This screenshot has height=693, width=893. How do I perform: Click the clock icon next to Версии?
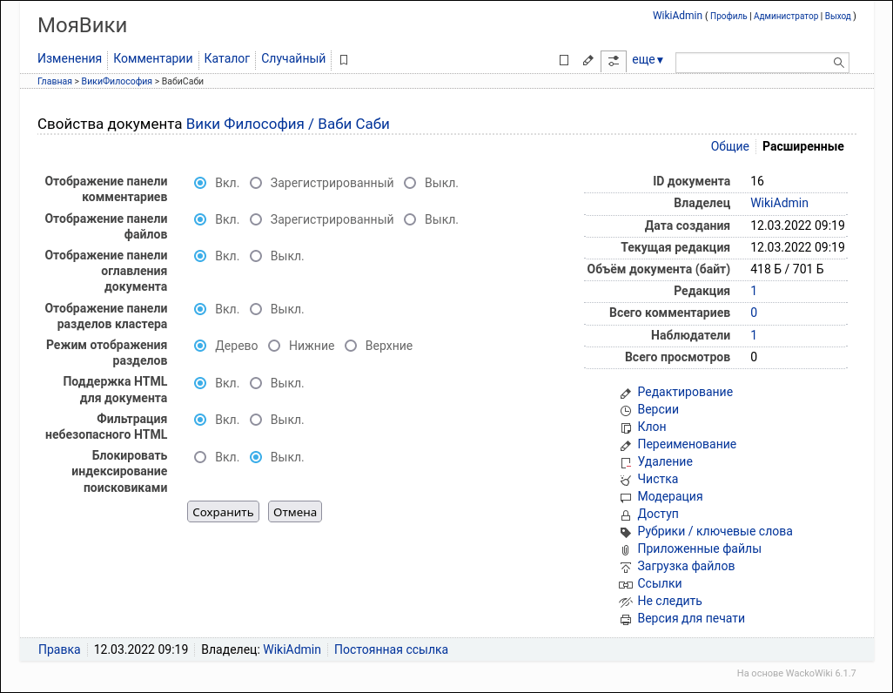coord(625,409)
